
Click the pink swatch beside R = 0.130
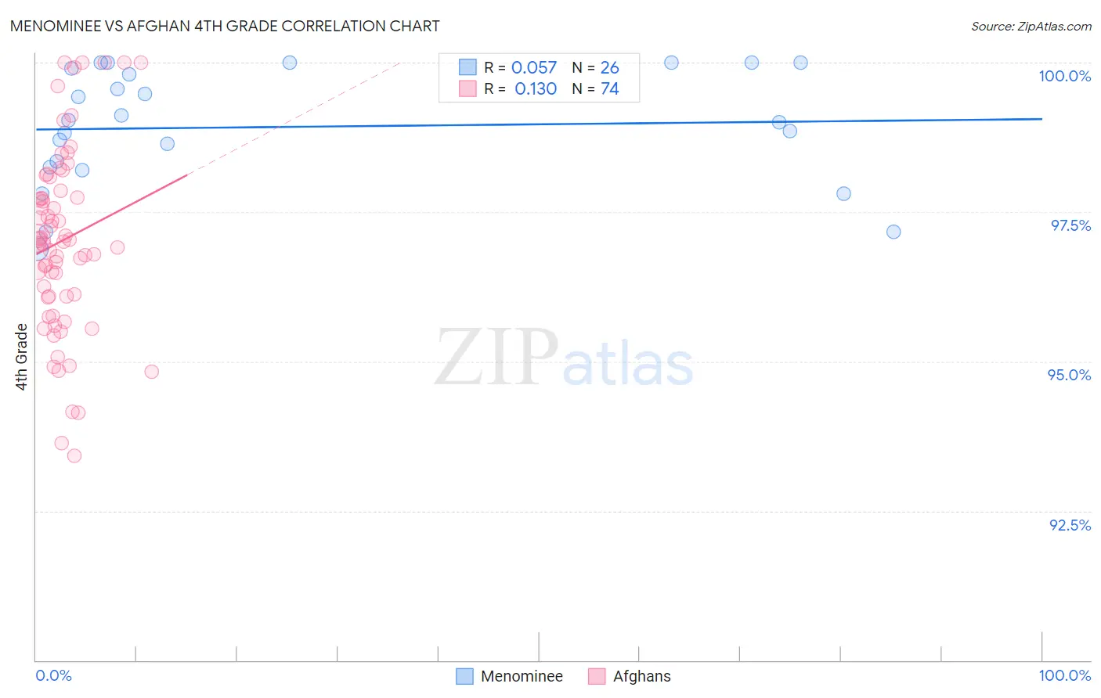(467, 88)
